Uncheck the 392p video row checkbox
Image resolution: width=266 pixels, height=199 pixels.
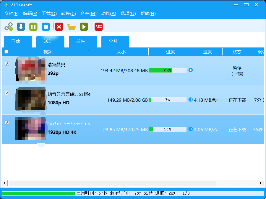pyautogui.click(x=7, y=64)
